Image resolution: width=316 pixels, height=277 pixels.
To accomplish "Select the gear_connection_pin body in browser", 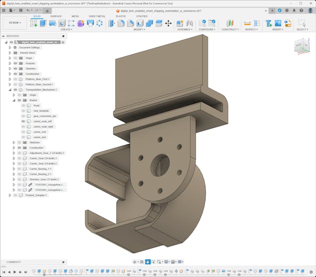I will (43, 116).
